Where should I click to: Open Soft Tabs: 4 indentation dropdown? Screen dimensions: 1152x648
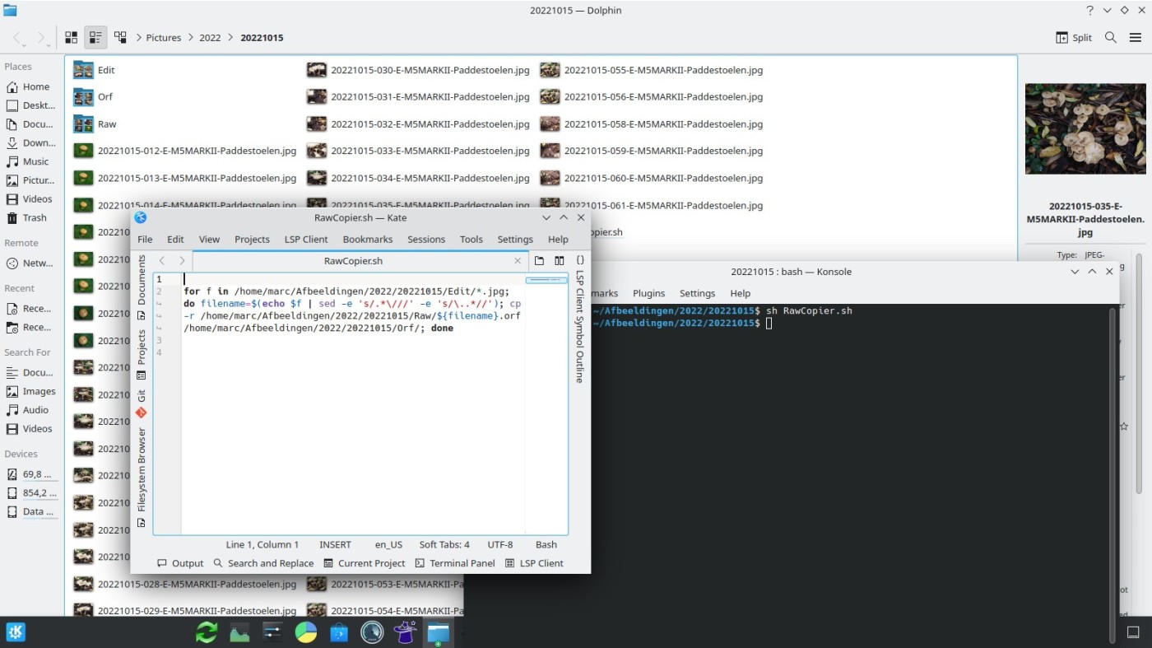click(444, 544)
